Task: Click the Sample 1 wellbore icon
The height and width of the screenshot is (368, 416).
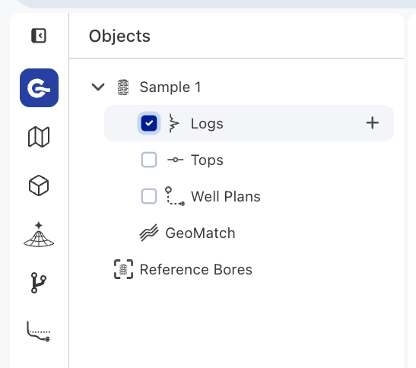Action: 123,87
